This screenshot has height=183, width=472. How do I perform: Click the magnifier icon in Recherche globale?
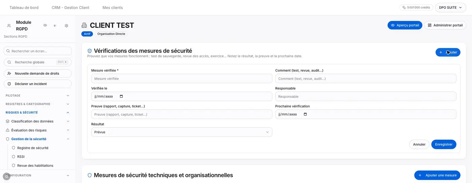(9, 62)
